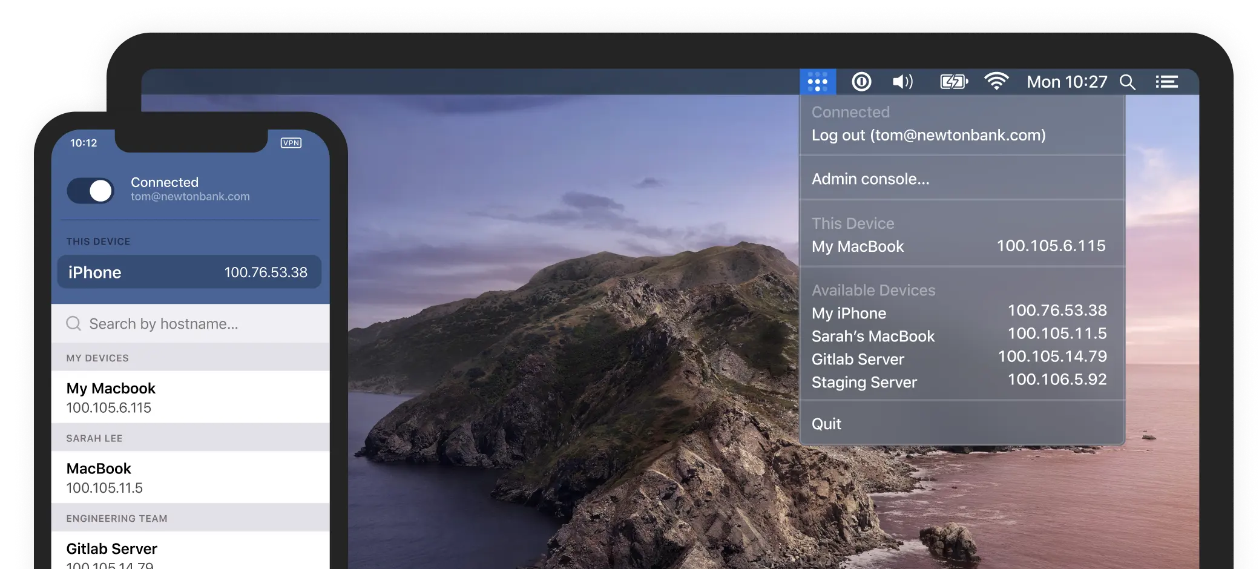Image resolution: width=1259 pixels, height=569 pixels.
Task: Choose Quit in the Tailscale menu
Action: point(826,424)
